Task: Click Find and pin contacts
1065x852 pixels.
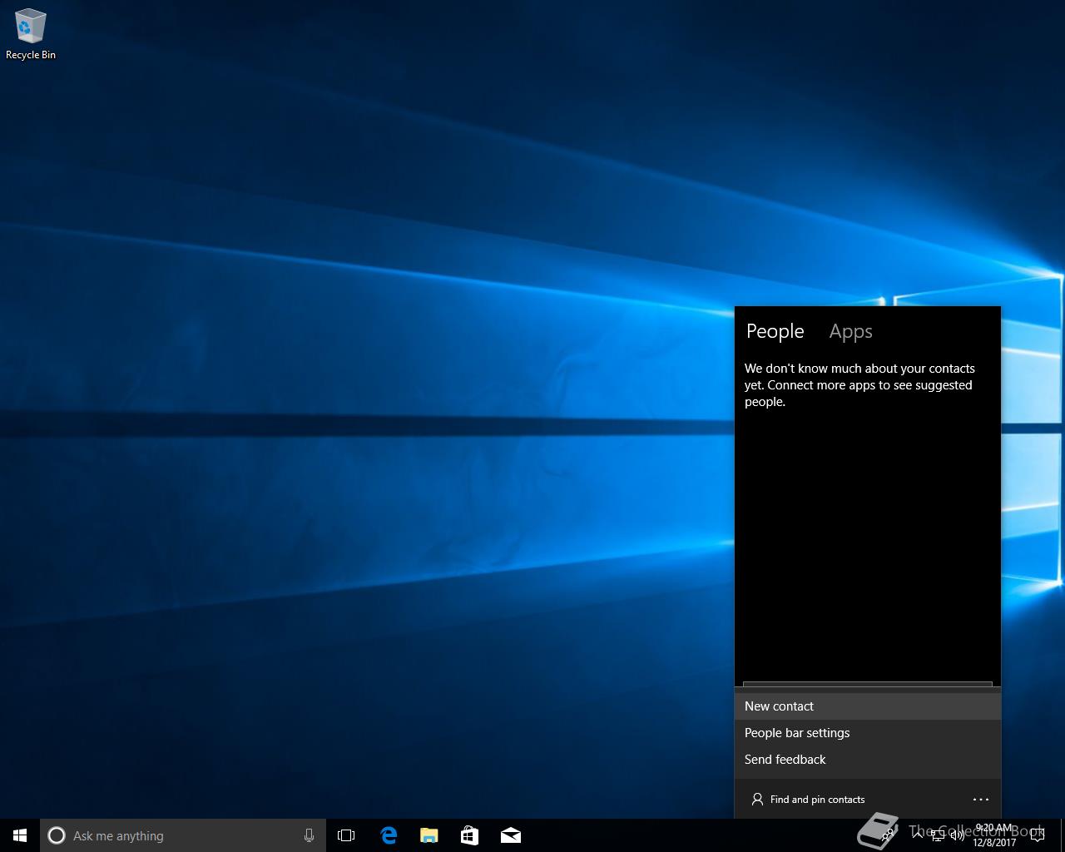Action: (807, 800)
